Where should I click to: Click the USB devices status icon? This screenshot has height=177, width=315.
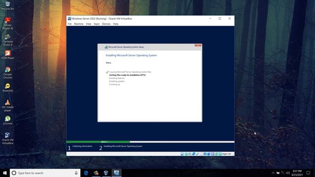pos(197,154)
